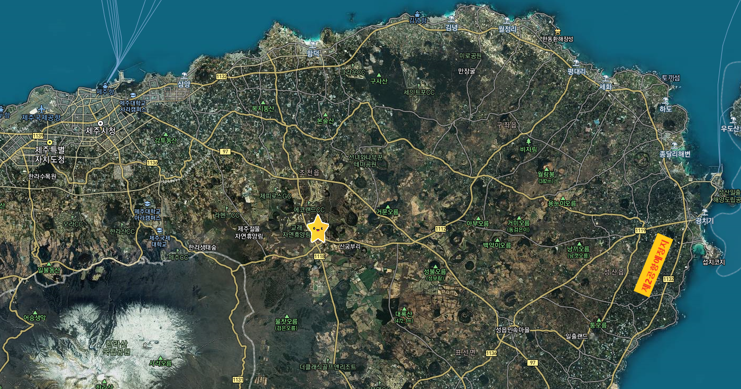741x389 pixels.
Task: Click the airplane icon at 제주국제공항
Action: [x=42, y=109]
